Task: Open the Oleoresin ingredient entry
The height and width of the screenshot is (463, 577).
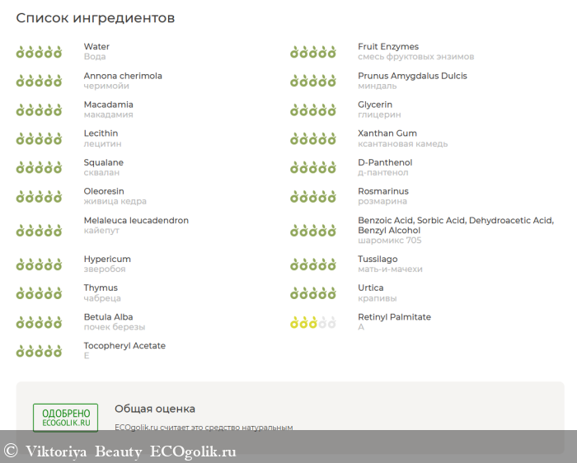Action: pyautogui.click(x=104, y=191)
